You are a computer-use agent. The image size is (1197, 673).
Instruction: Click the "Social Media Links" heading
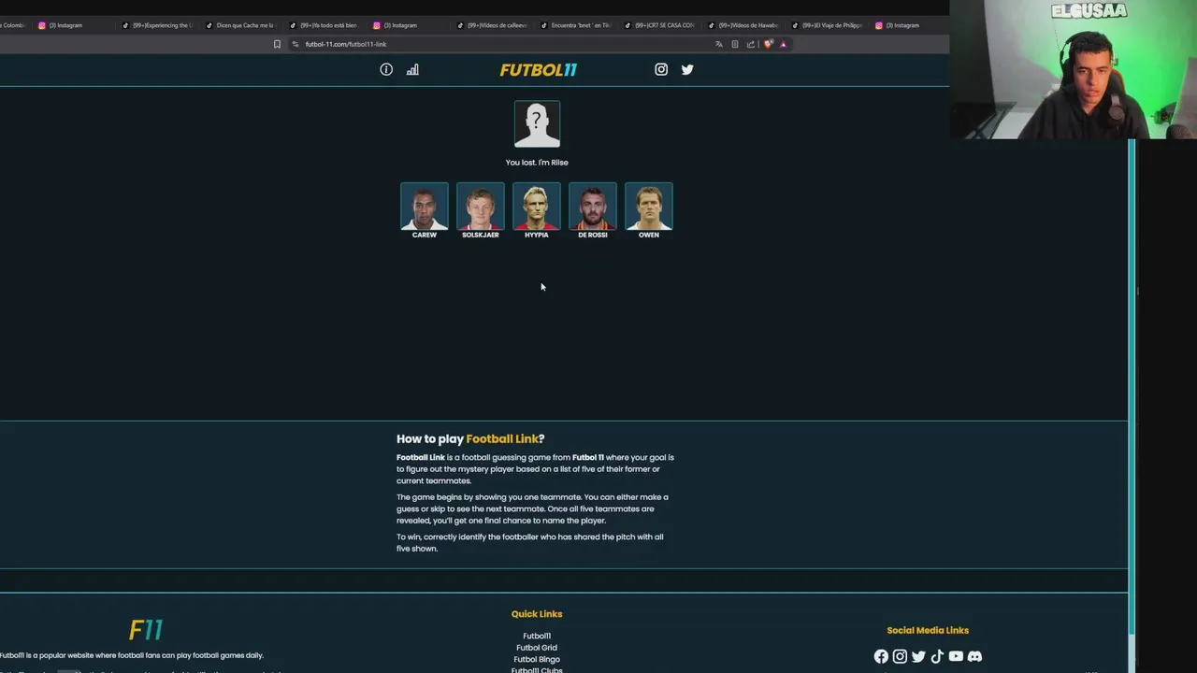pos(928,630)
